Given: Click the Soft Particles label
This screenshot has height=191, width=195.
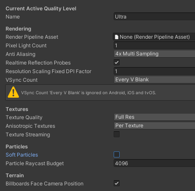Looking at the screenshot, I should pyautogui.click(x=22, y=155).
